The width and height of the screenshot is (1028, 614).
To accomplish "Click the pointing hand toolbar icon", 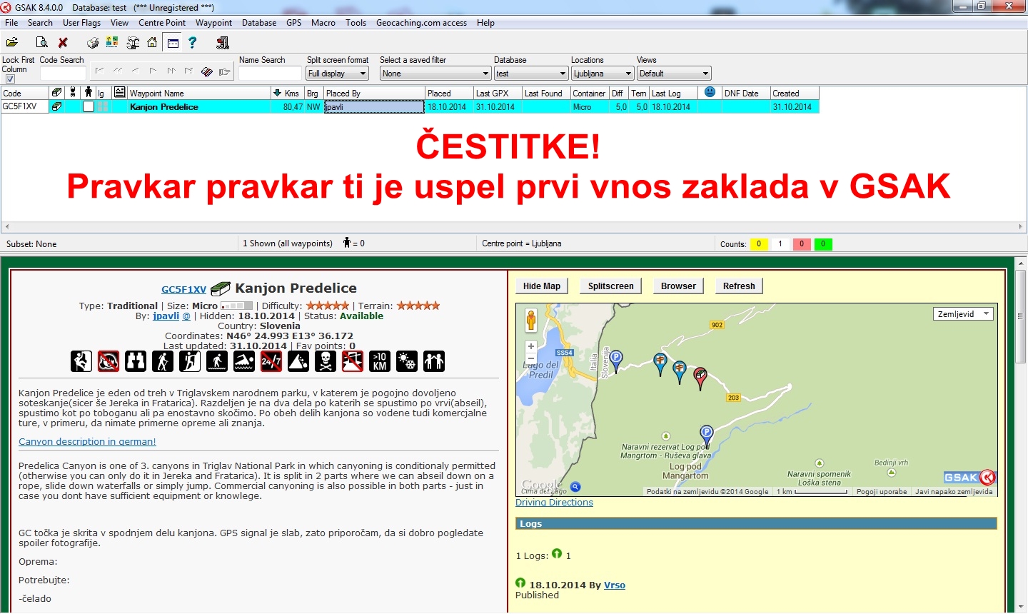I will click(225, 71).
